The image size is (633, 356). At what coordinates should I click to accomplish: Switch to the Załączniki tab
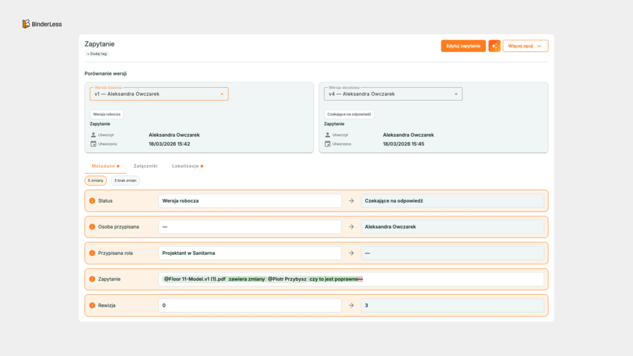[x=146, y=166]
